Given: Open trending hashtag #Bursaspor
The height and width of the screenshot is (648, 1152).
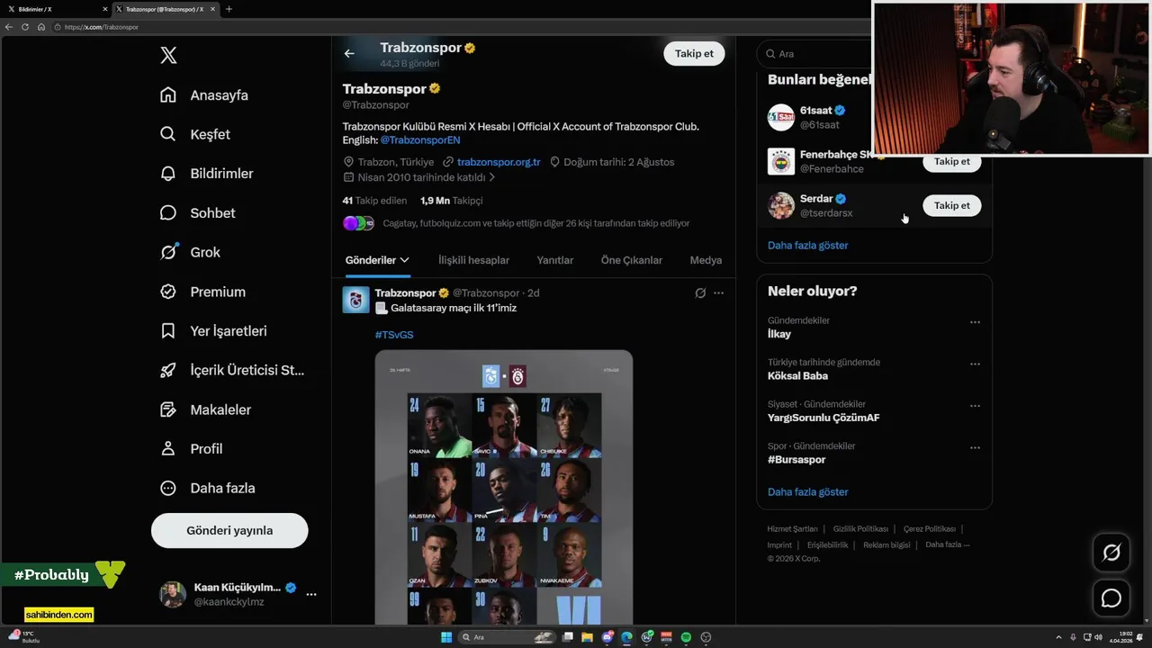Looking at the screenshot, I should (x=796, y=460).
